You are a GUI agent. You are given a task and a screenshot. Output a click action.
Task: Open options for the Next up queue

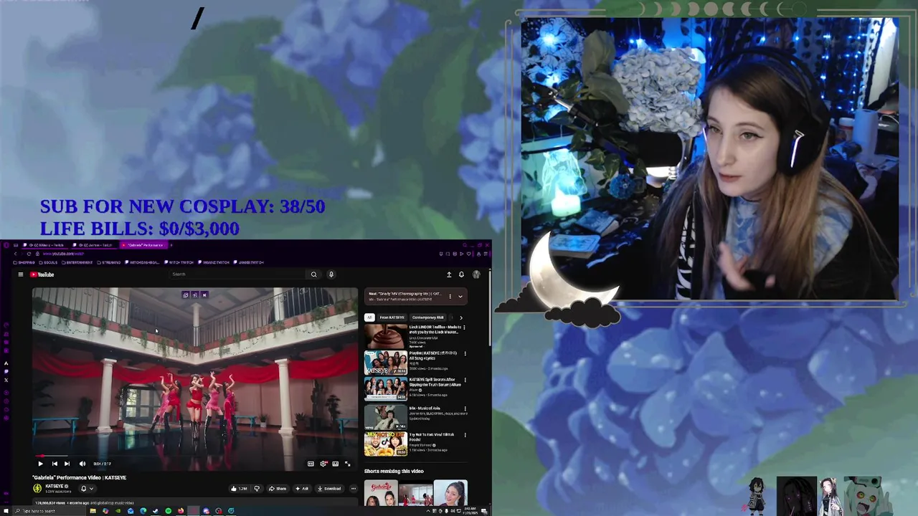tap(450, 296)
